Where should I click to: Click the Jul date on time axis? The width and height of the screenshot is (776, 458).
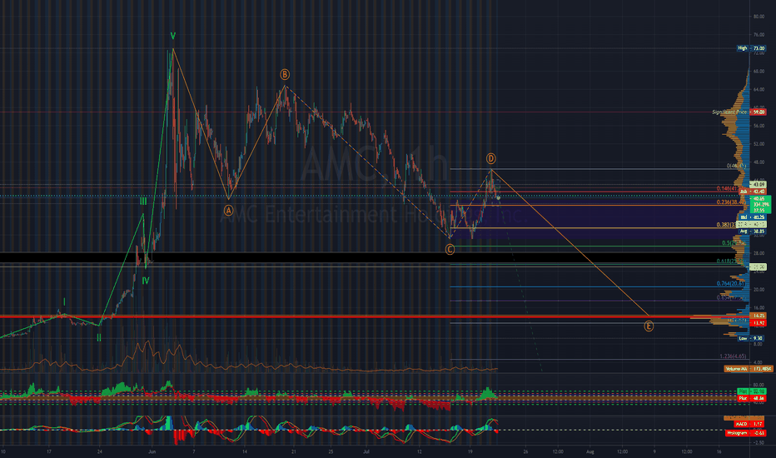pyautogui.click(x=366, y=451)
